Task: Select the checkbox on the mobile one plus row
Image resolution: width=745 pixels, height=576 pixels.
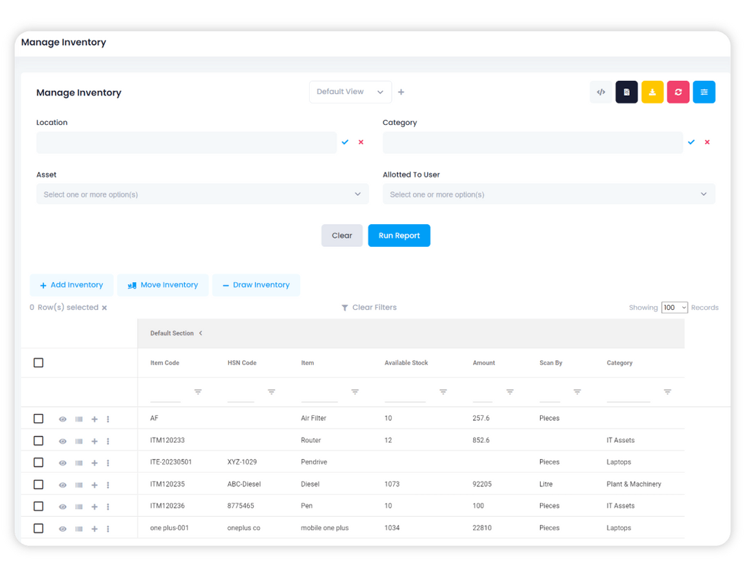Action: (x=39, y=528)
